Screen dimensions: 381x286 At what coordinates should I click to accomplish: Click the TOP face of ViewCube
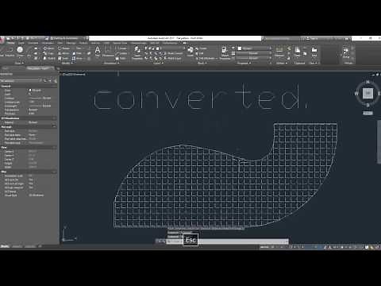click(368, 93)
